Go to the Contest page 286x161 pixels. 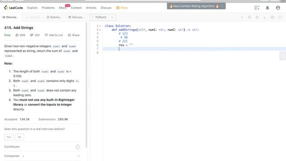[x=76, y=8]
